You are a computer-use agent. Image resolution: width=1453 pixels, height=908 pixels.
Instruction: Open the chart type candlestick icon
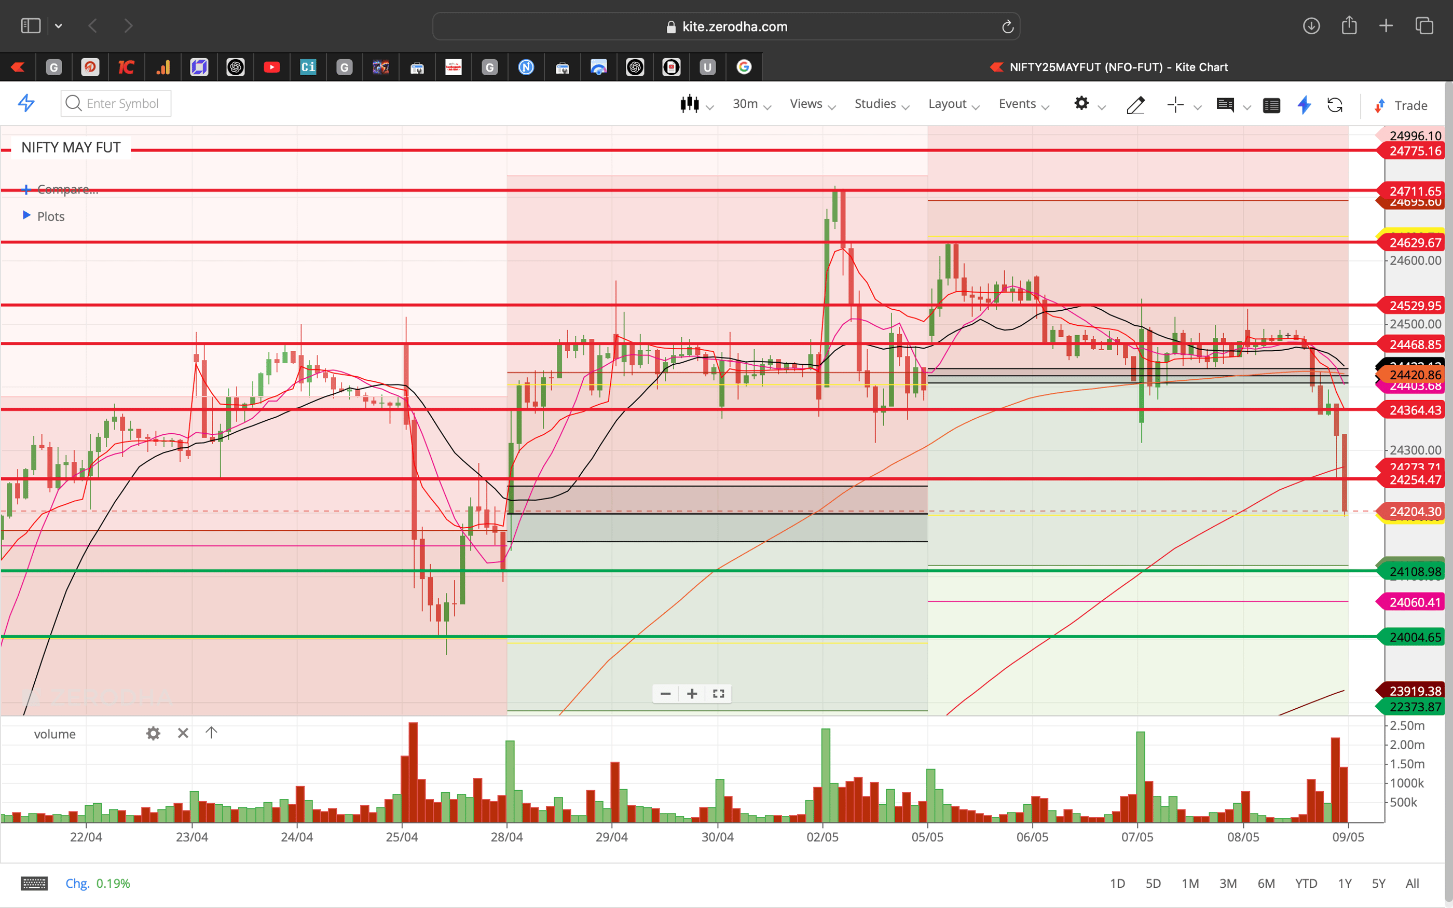(691, 103)
